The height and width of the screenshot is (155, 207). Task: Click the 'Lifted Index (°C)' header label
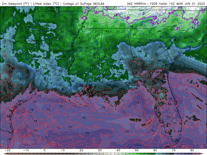coord(46,4)
